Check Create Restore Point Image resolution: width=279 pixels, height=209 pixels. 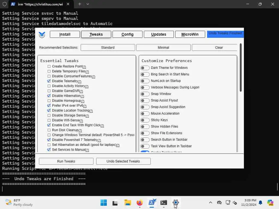coord(49,66)
